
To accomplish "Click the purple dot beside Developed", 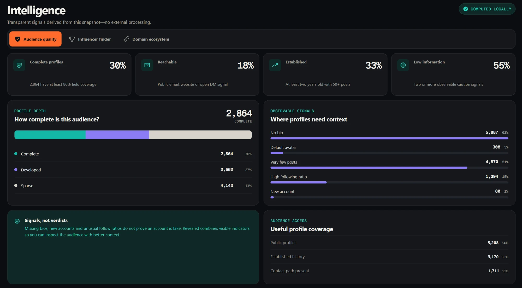I will pos(16,170).
